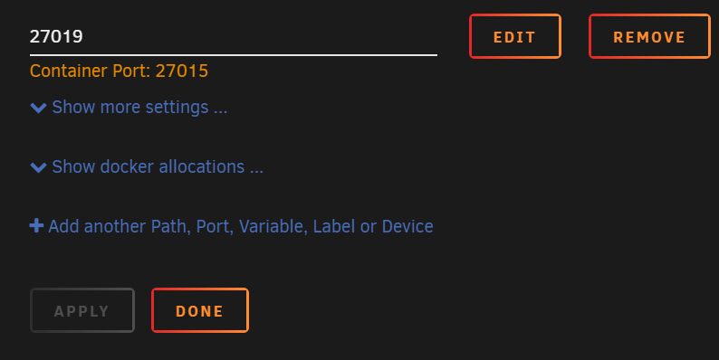
Task: Finish configuration with the DONE button
Action: 200,310
